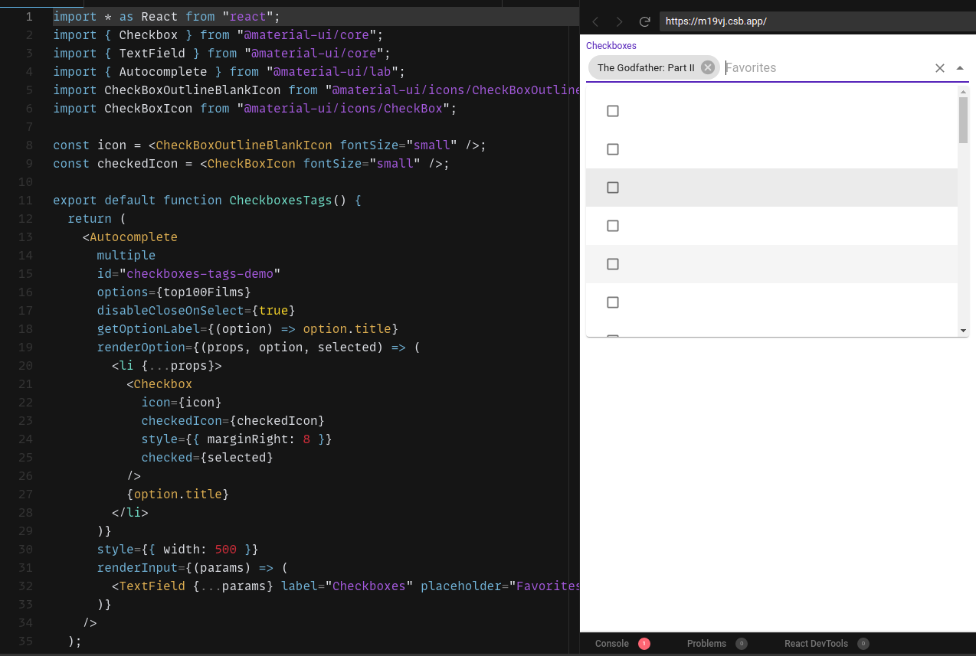Click the 'CheckboxesTags' function name
Viewport: 976px width, 656px height.
(281, 201)
